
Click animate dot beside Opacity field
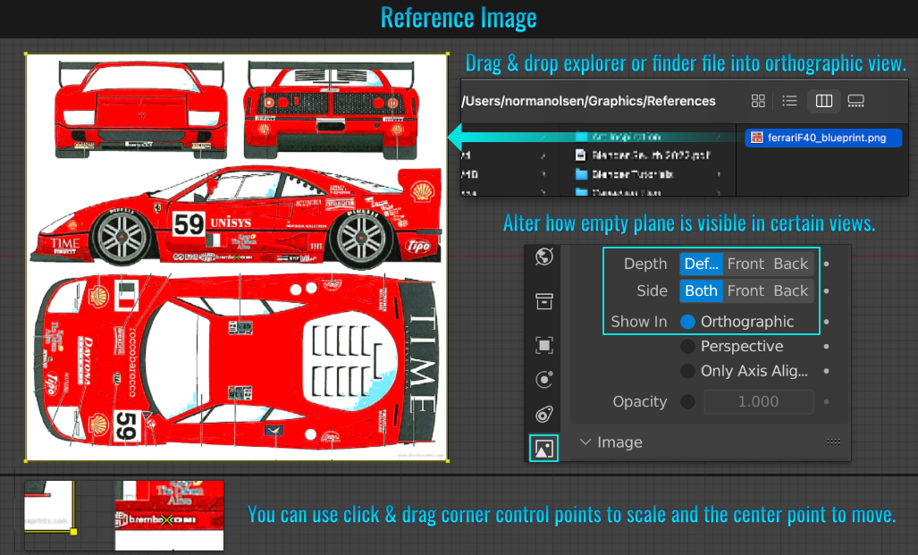(827, 401)
